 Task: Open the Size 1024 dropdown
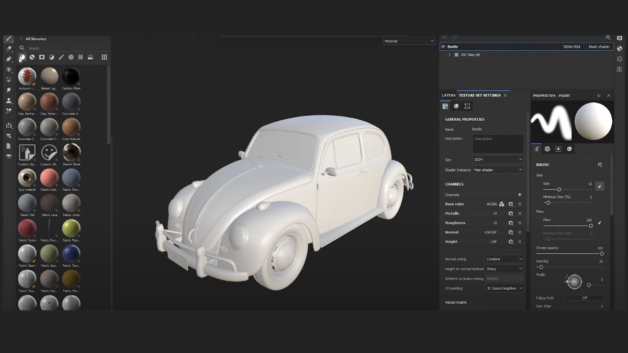(x=498, y=160)
